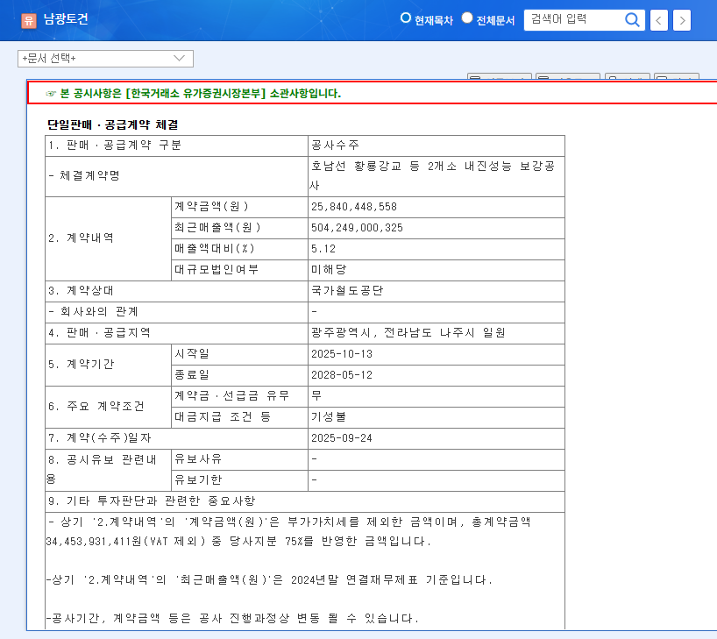Go to next search result arrow
This screenshot has width=717, height=639.
[682, 20]
